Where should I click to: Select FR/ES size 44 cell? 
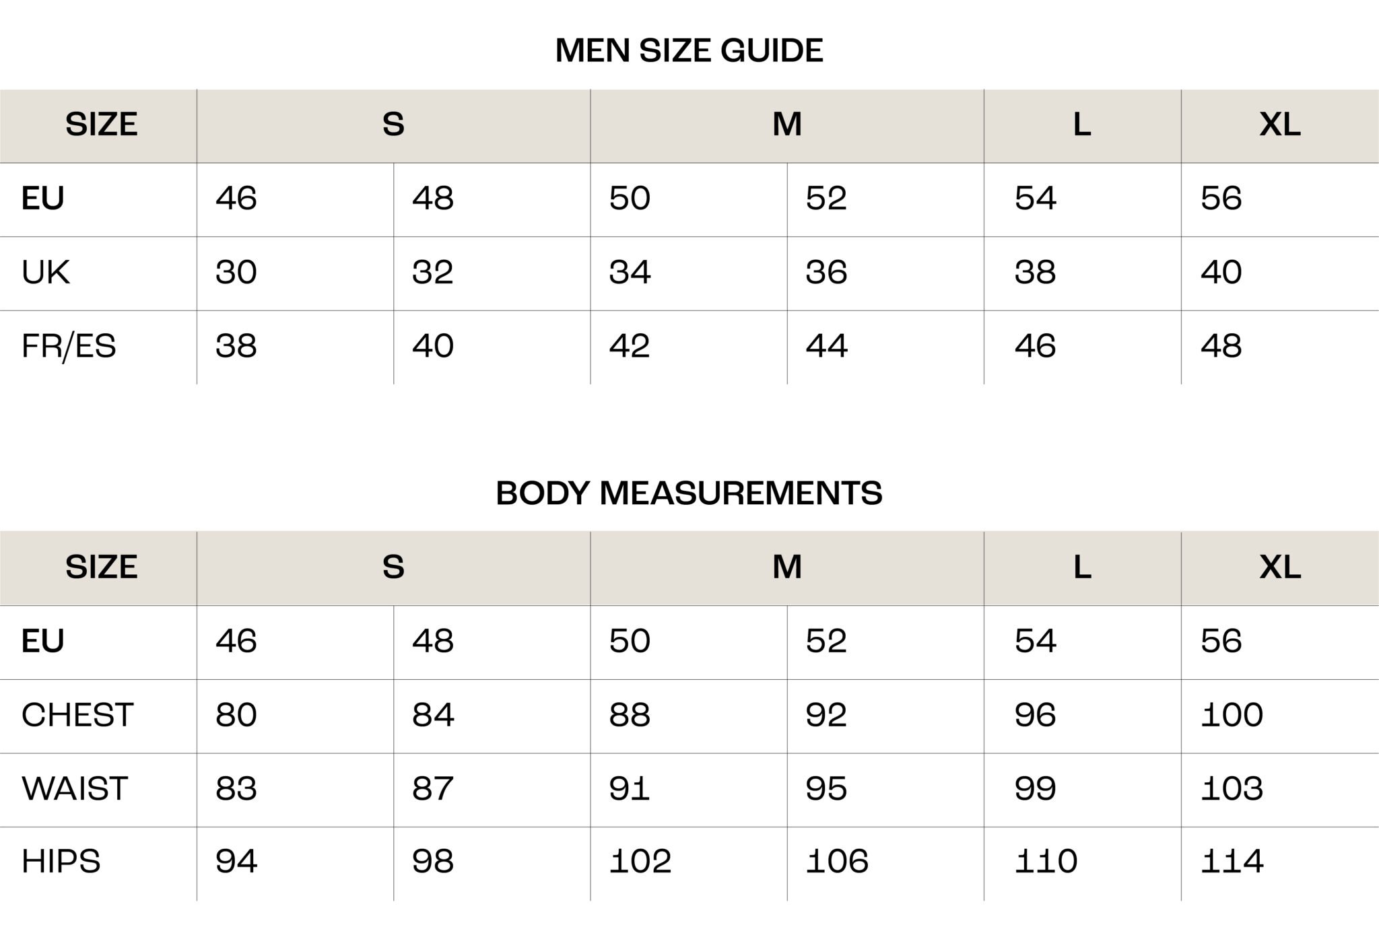tap(826, 347)
